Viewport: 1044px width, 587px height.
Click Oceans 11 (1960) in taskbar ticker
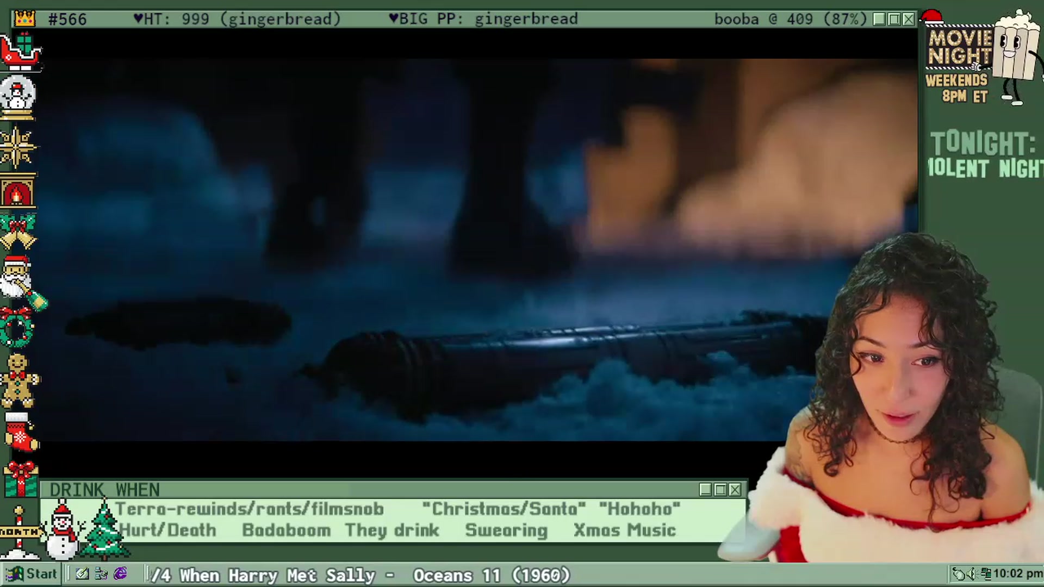point(492,575)
